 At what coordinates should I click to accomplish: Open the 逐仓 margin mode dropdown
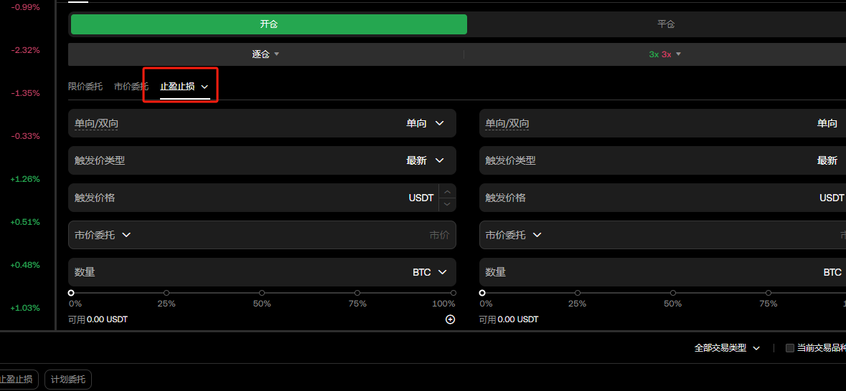[266, 54]
